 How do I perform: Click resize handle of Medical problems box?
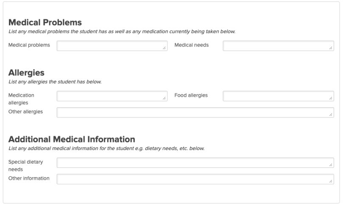pos(165,49)
